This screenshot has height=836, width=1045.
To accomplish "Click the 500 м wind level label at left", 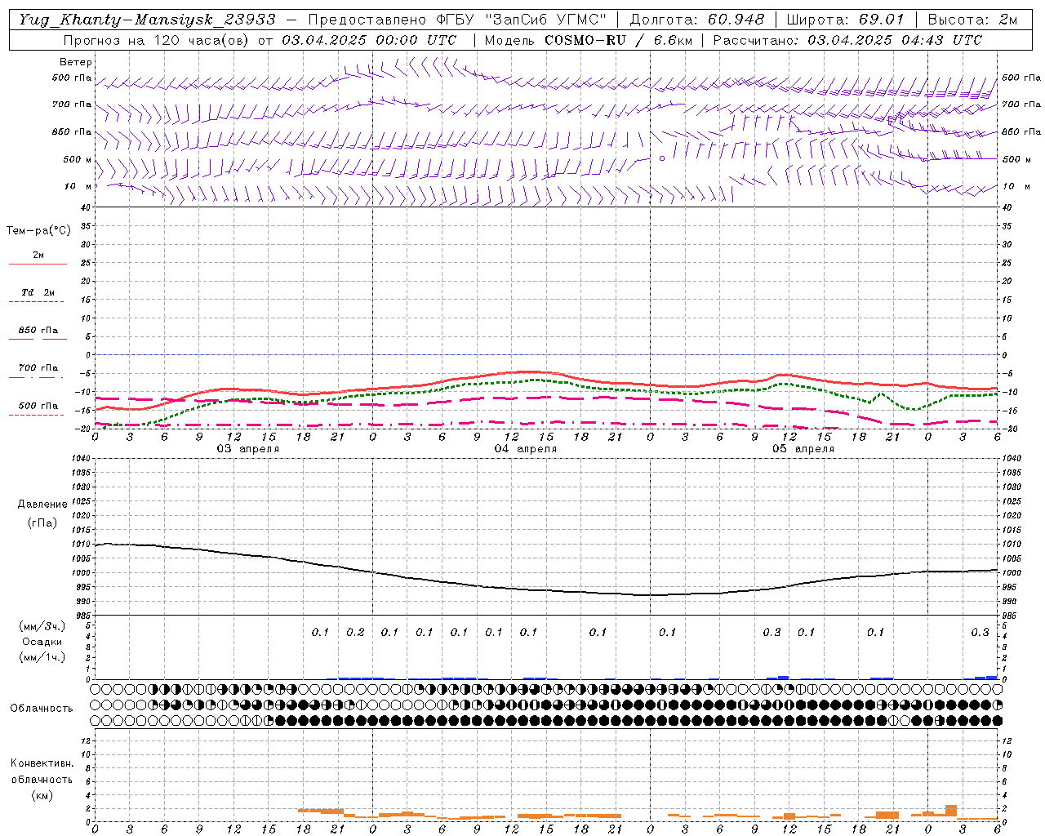I will point(78,160).
